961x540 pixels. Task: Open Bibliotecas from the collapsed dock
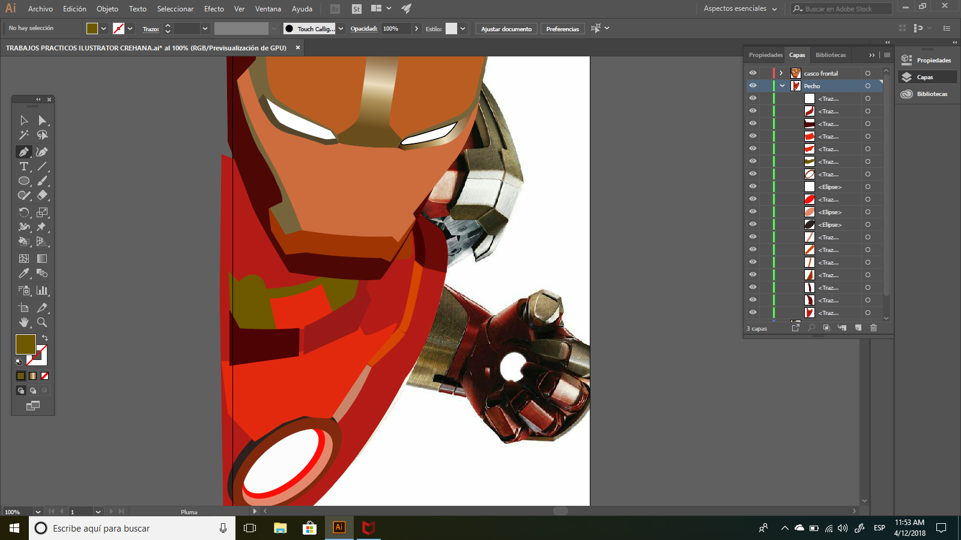[927, 94]
